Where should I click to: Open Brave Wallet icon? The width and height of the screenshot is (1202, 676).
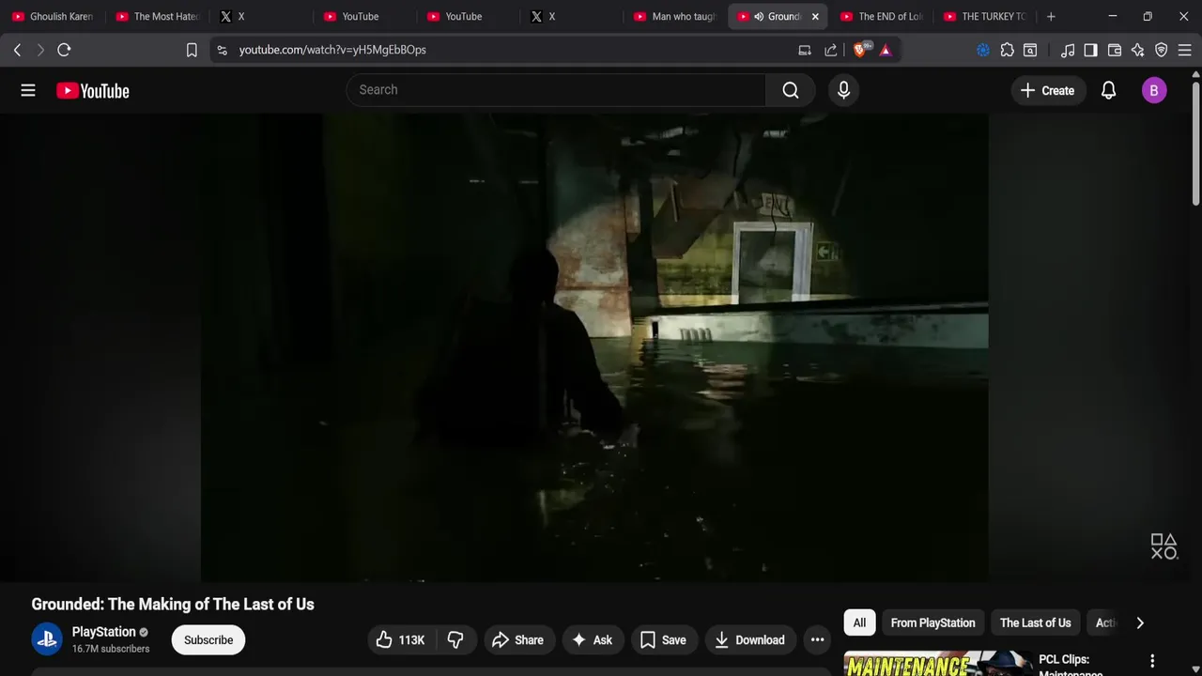[x=1115, y=50]
